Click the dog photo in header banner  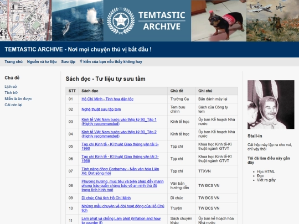click(x=219, y=20)
